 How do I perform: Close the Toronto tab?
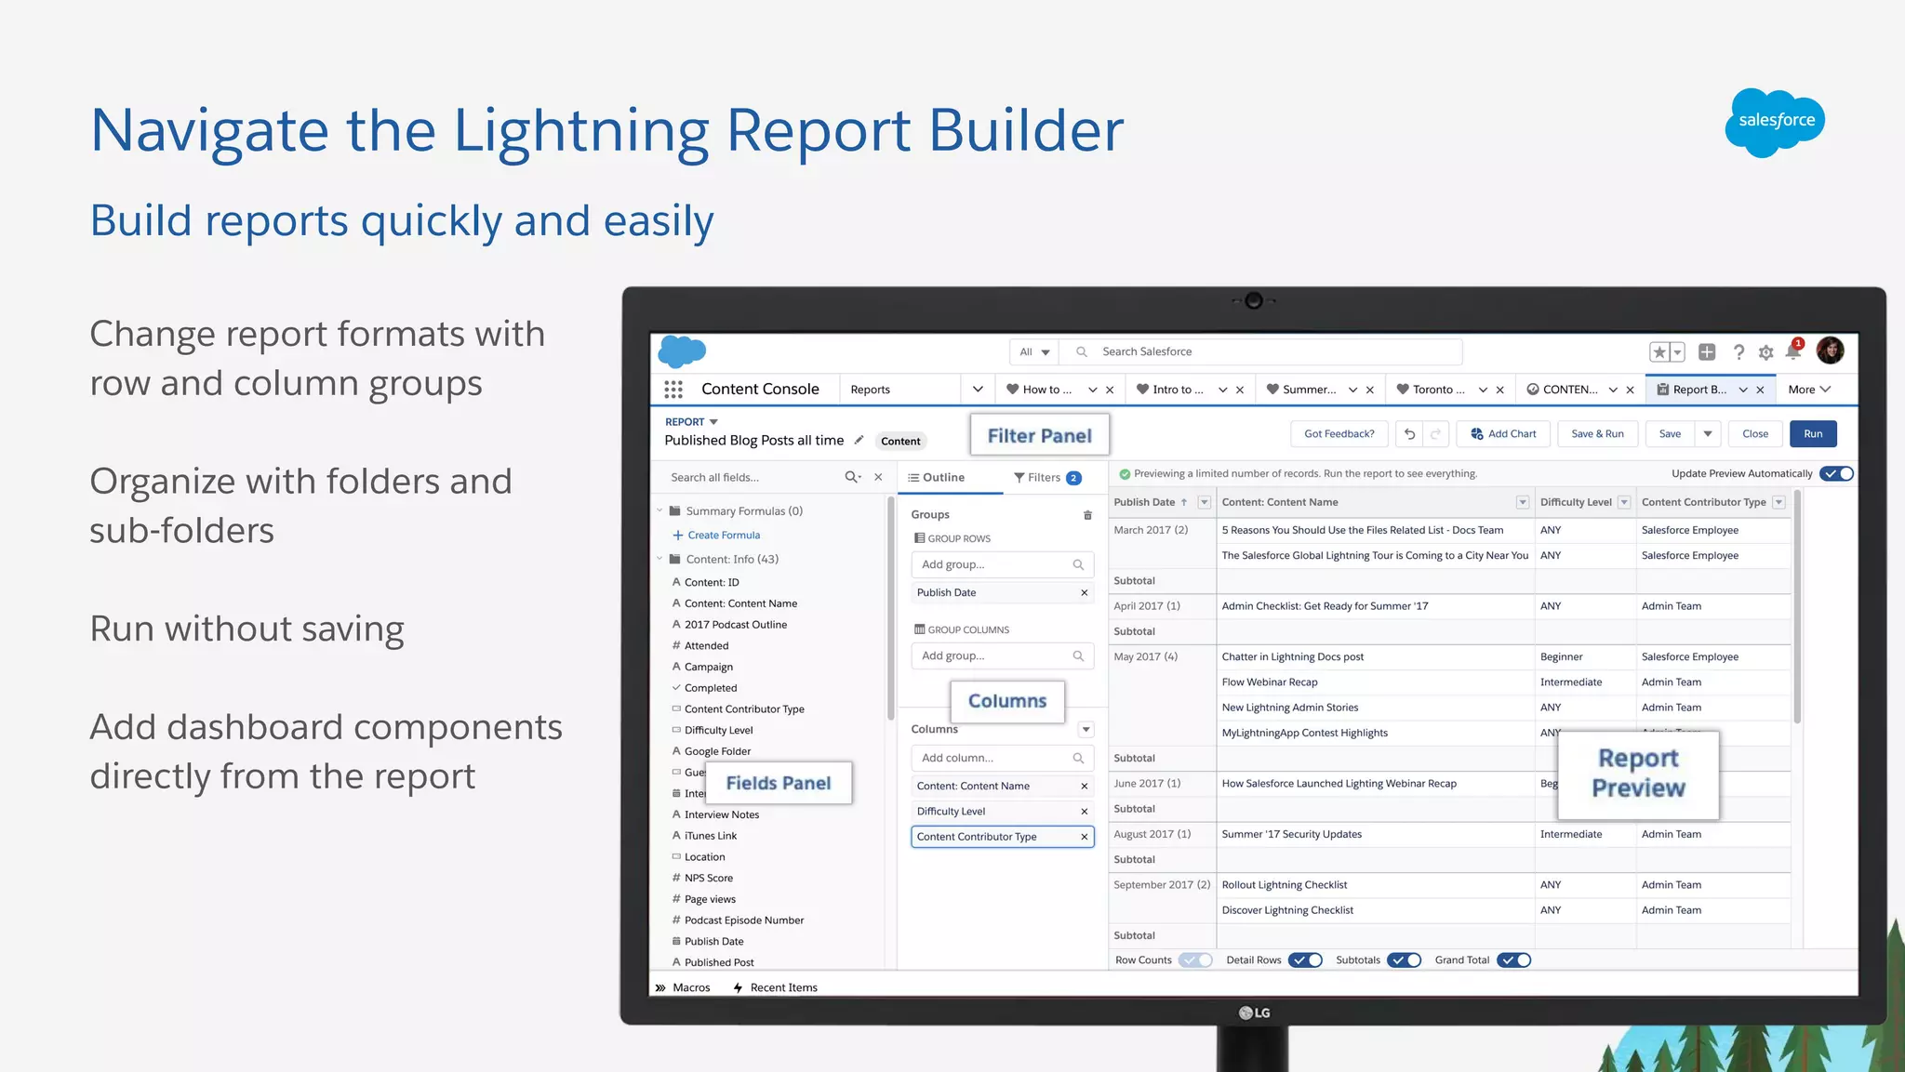pos(1499,390)
